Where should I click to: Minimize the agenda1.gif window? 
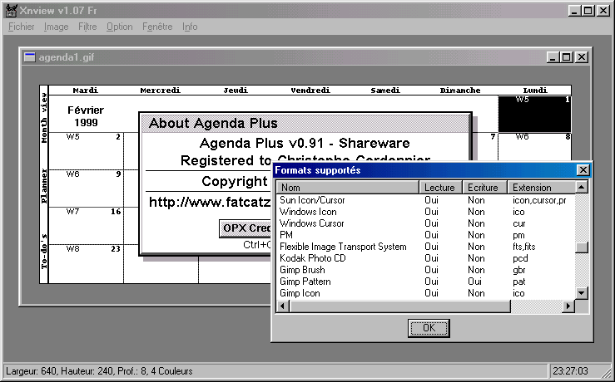[553, 57]
